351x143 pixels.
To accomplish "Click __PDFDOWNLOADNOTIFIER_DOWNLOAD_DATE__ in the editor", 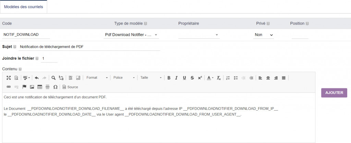I will coord(51,114).
